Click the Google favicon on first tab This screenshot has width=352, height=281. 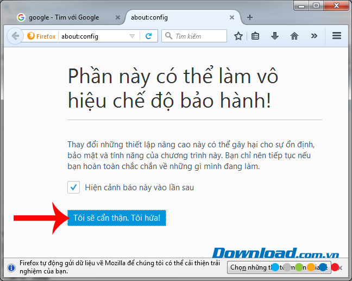pos(21,17)
